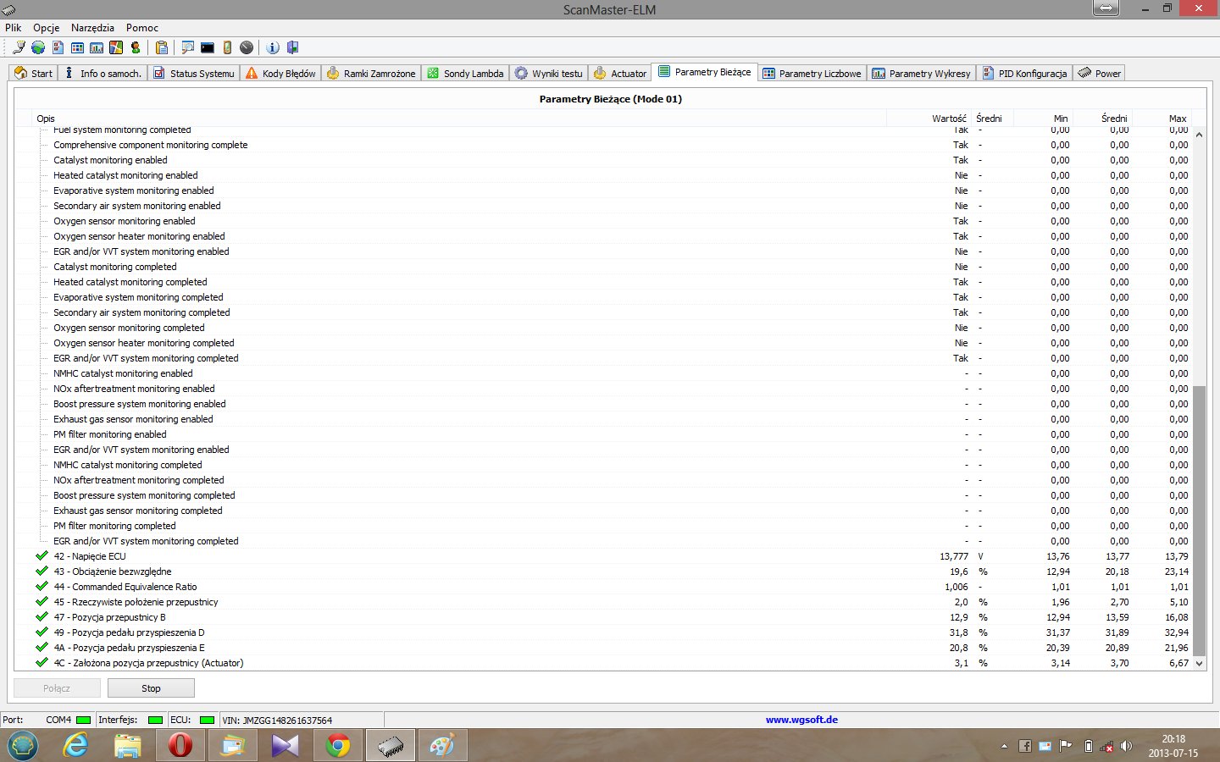Open the terminal console toolbar icon

click(208, 47)
